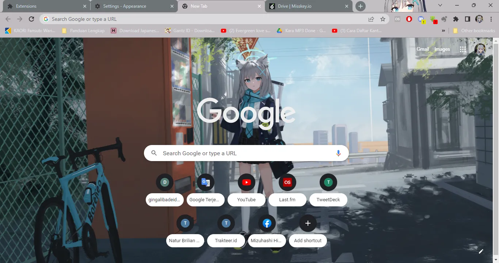Click the Add shortcut button

click(308, 230)
